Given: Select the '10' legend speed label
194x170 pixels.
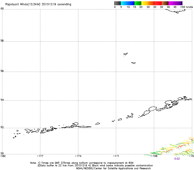Looking at the screenshot, I should (128, 7).
